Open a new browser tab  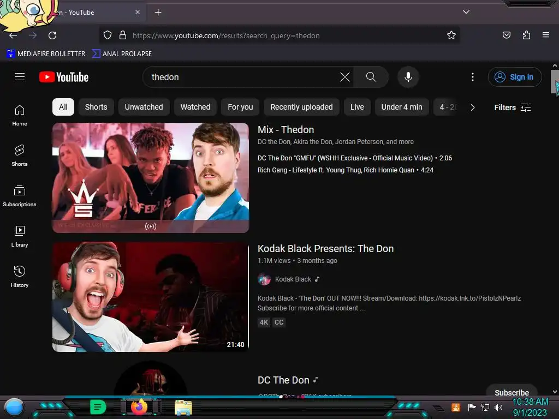click(x=158, y=13)
